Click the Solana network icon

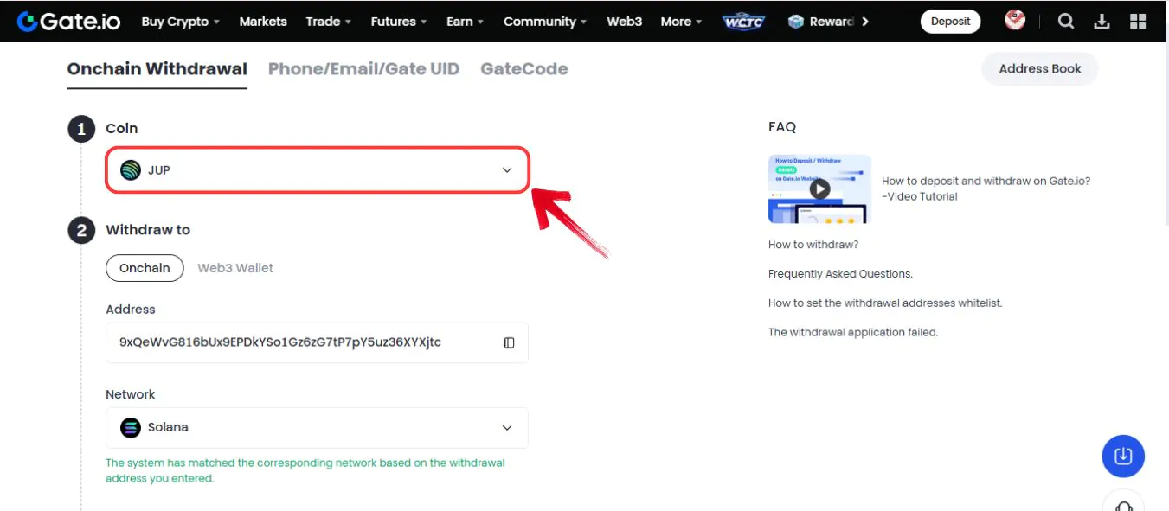(x=131, y=427)
